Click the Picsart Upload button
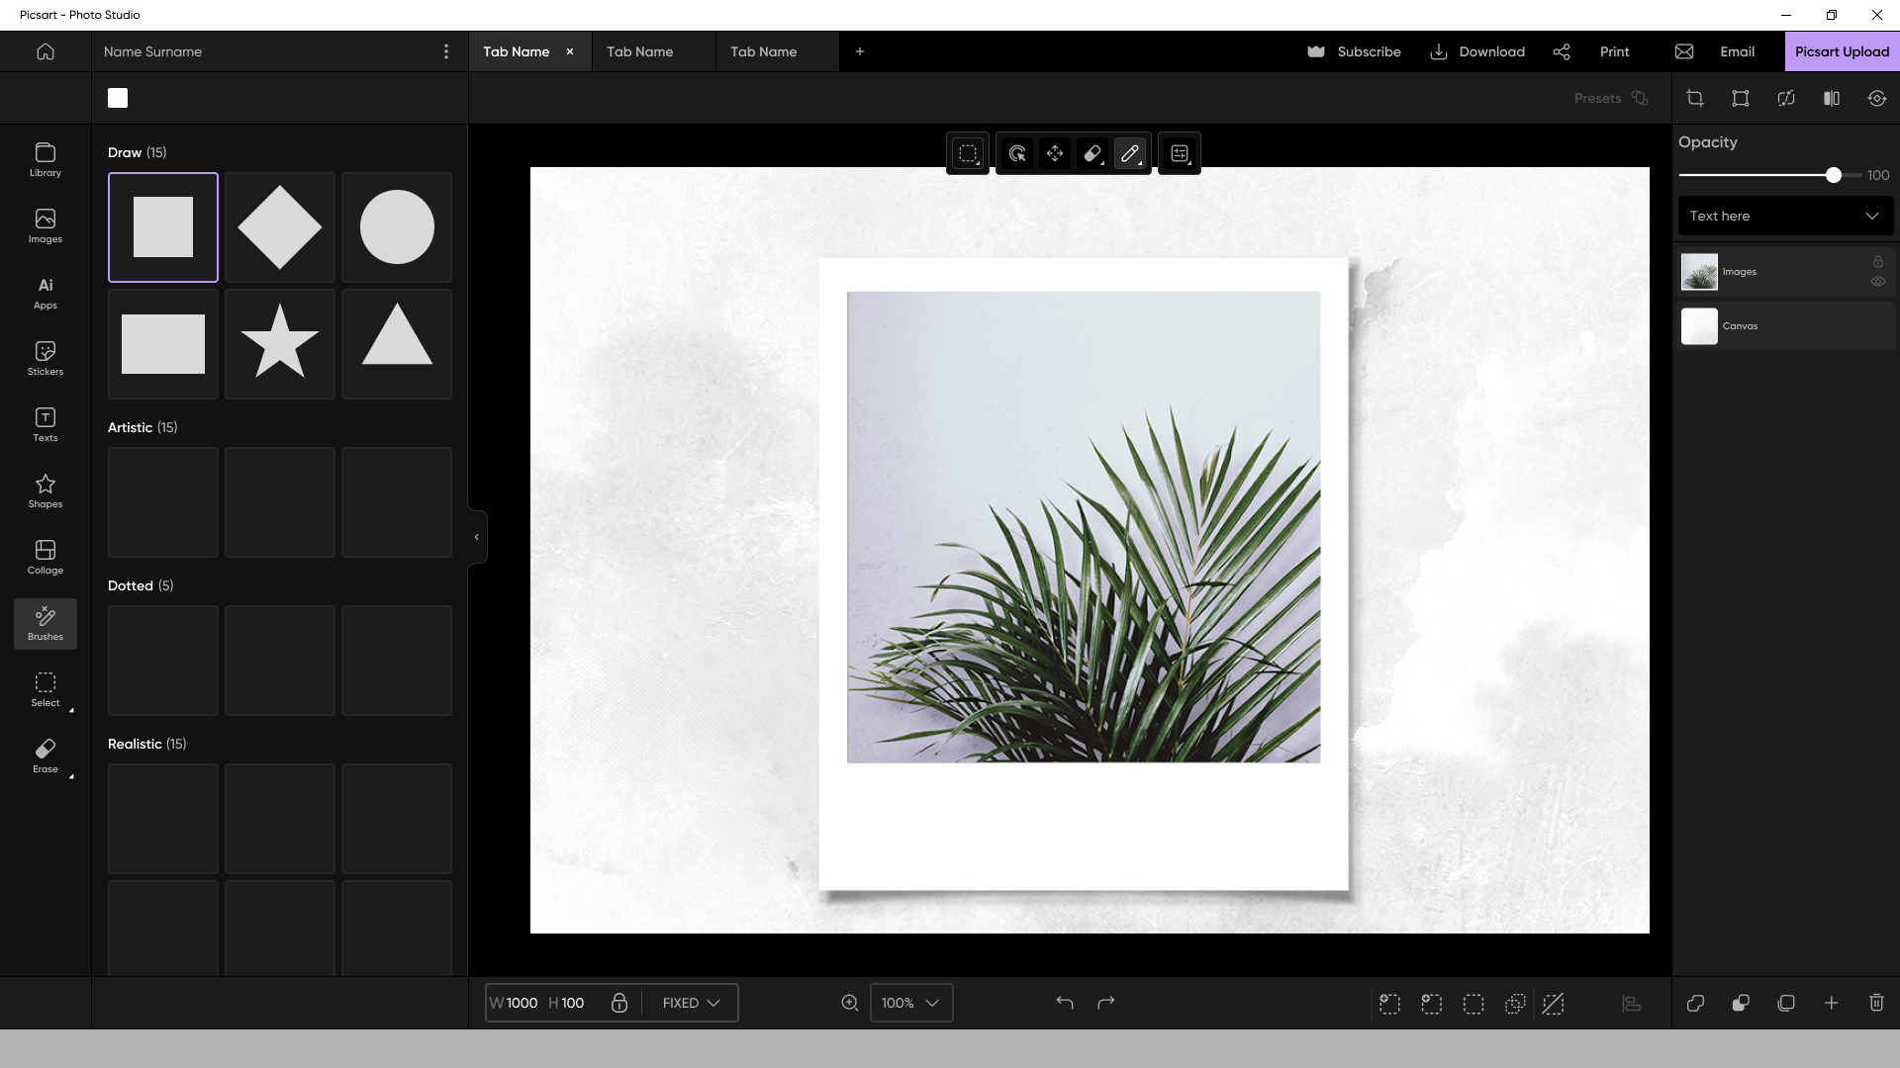Viewport: 1900px width, 1068px height. tap(1842, 51)
